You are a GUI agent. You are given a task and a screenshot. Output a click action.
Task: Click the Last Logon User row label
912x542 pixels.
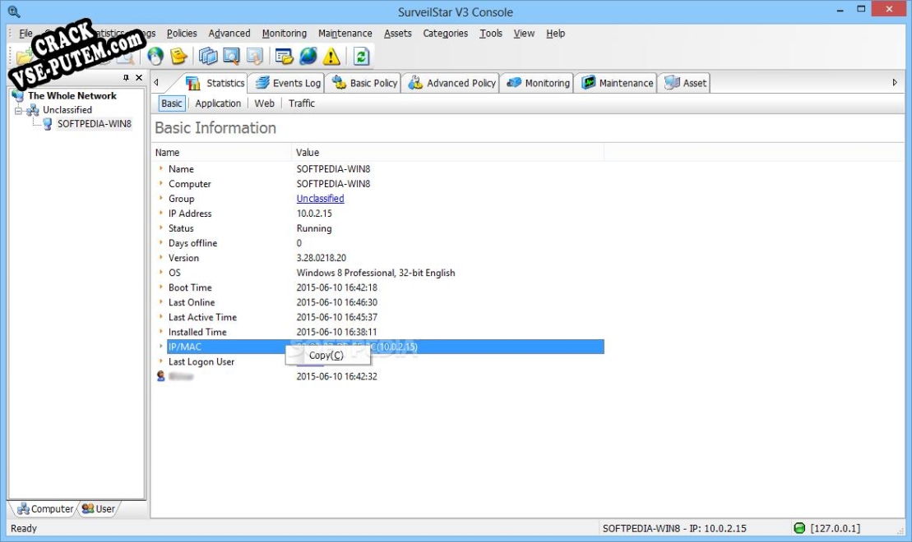[x=201, y=362]
